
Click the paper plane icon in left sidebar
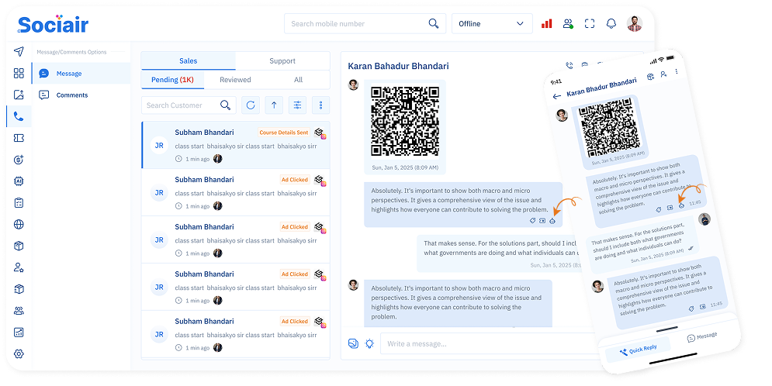pyautogui.click(x=19, y=52)
